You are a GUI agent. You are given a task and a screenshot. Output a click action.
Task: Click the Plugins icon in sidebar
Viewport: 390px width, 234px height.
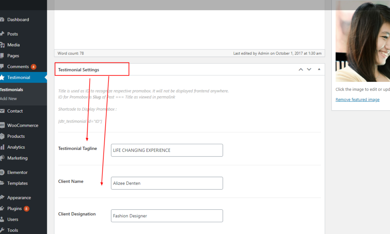(2, 209)
